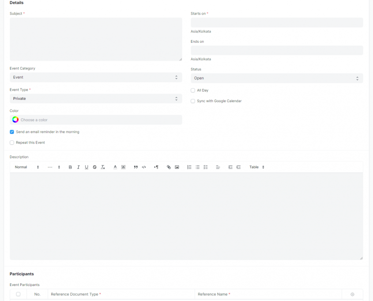The height and width of the screenshot is (301, 373).
Task: Create a numbered list
Action: point(189,167)
